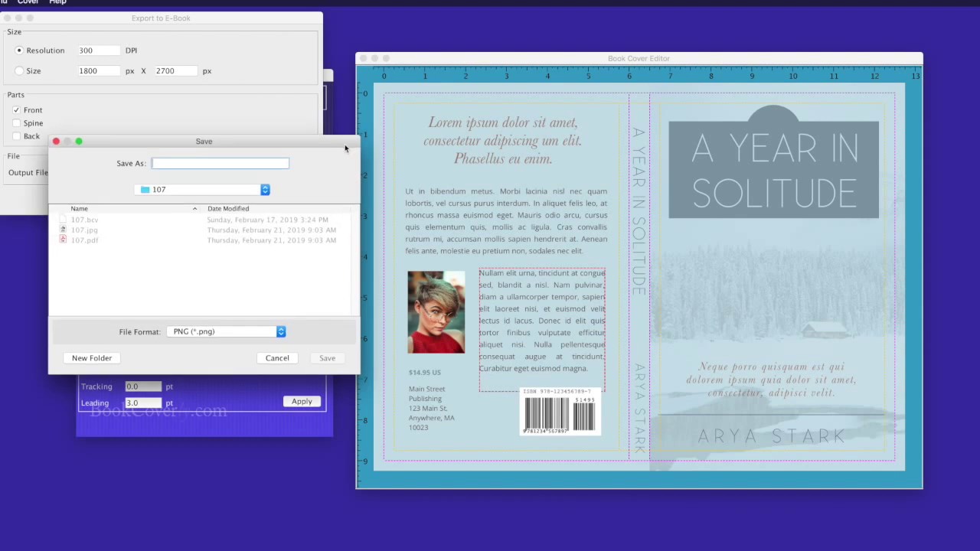Click the Save button
The image size is (980, 551).
point(327,358)
